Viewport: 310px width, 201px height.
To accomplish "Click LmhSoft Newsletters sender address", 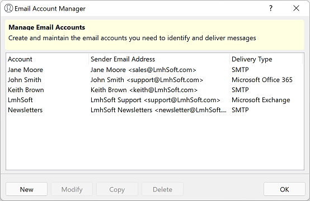I will coord(158,110).
